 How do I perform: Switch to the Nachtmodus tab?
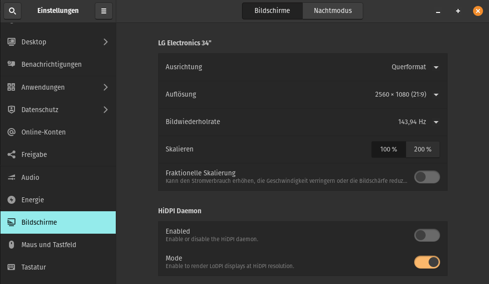click(333, 11)
